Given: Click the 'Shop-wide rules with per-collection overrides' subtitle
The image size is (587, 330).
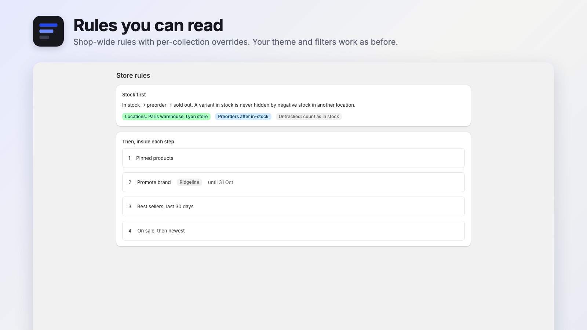Looking at the screenshot, I should pyautogui.click(x=236, y=42).
